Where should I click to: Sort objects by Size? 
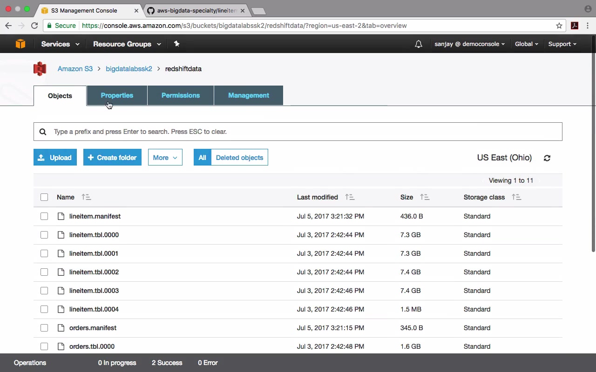[x=425, y=197]
